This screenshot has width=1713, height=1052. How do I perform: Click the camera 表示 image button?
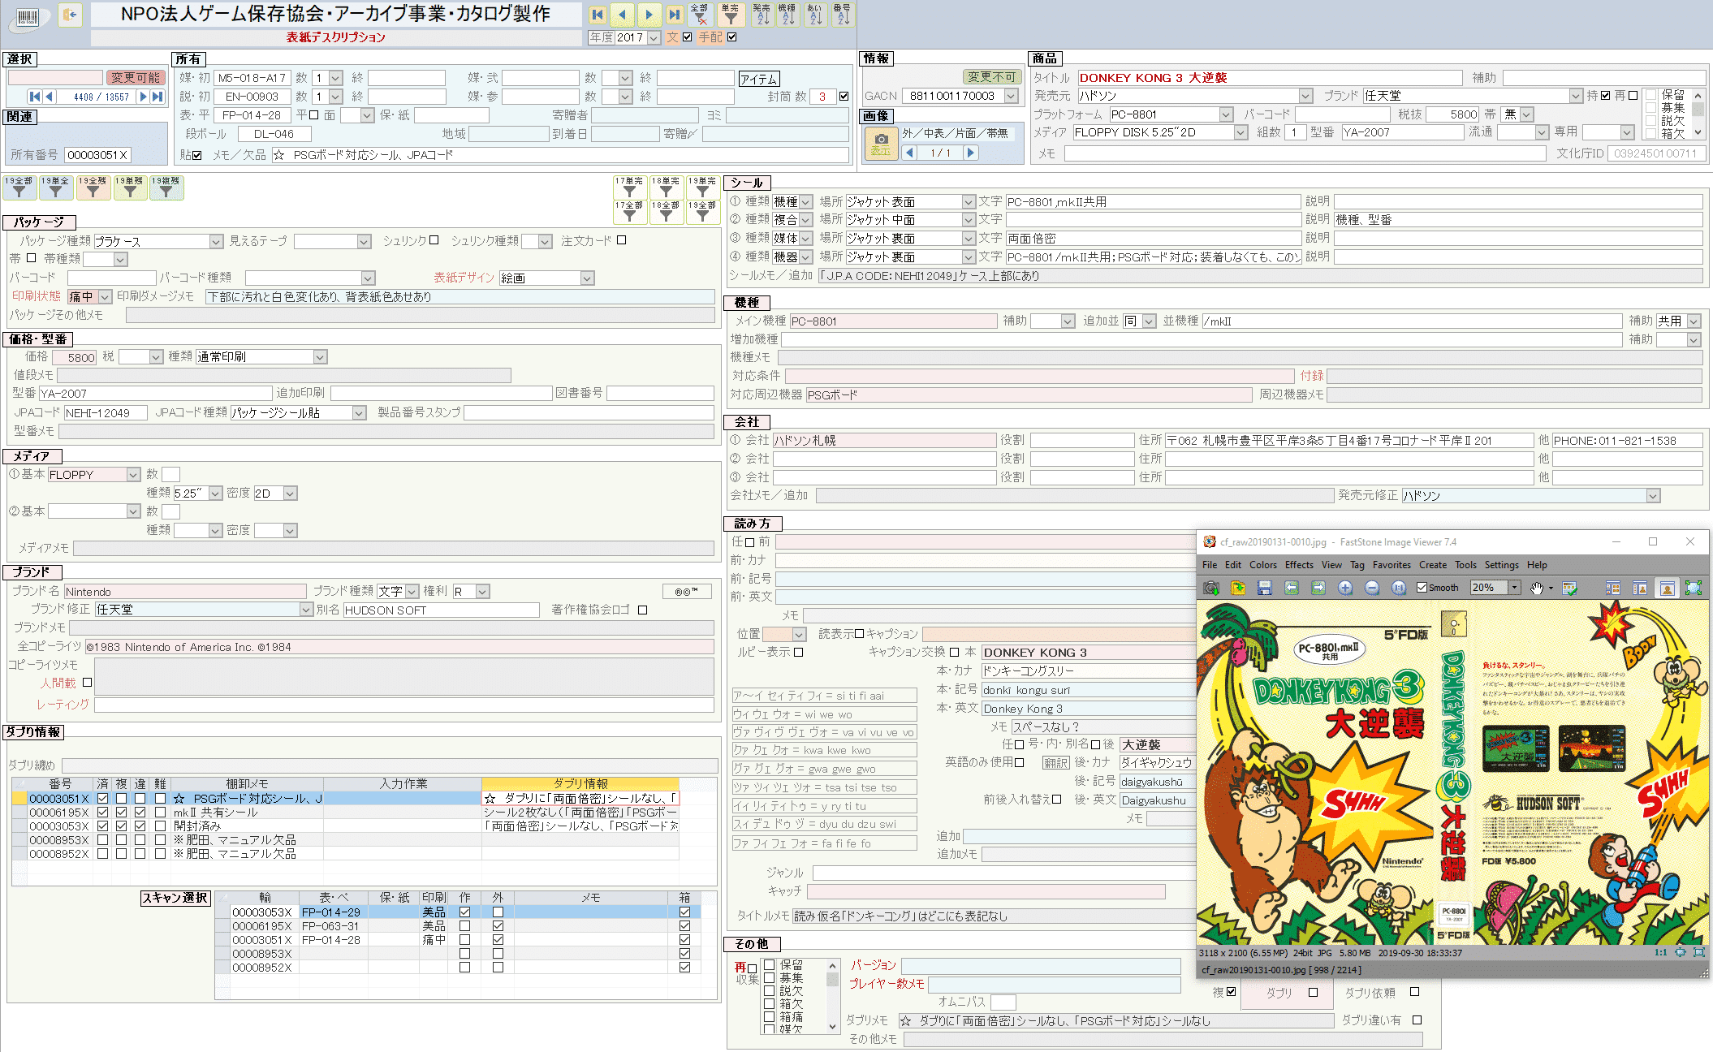pyautogui.click(x=881, y=144)
